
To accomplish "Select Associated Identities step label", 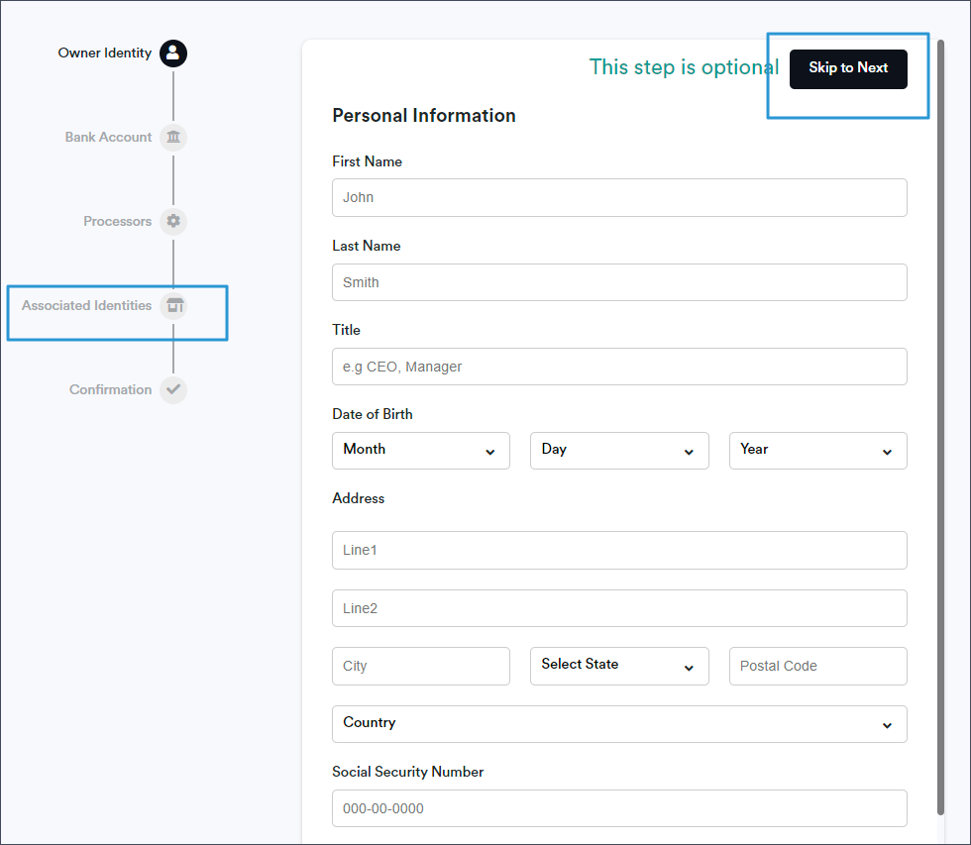I will (x=87, y=305).
